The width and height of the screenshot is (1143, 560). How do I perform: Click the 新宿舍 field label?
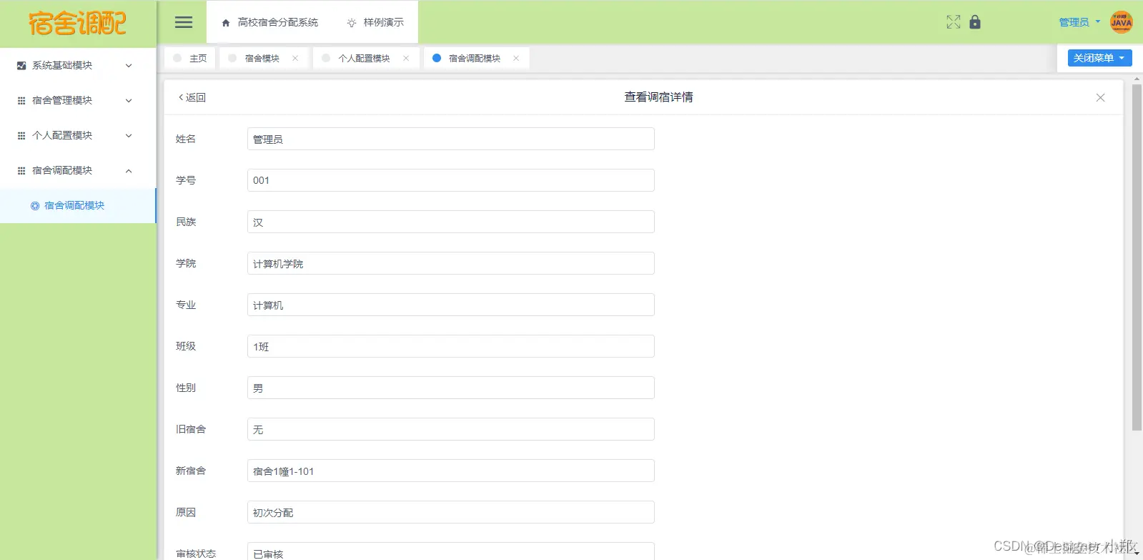[191, 471]
